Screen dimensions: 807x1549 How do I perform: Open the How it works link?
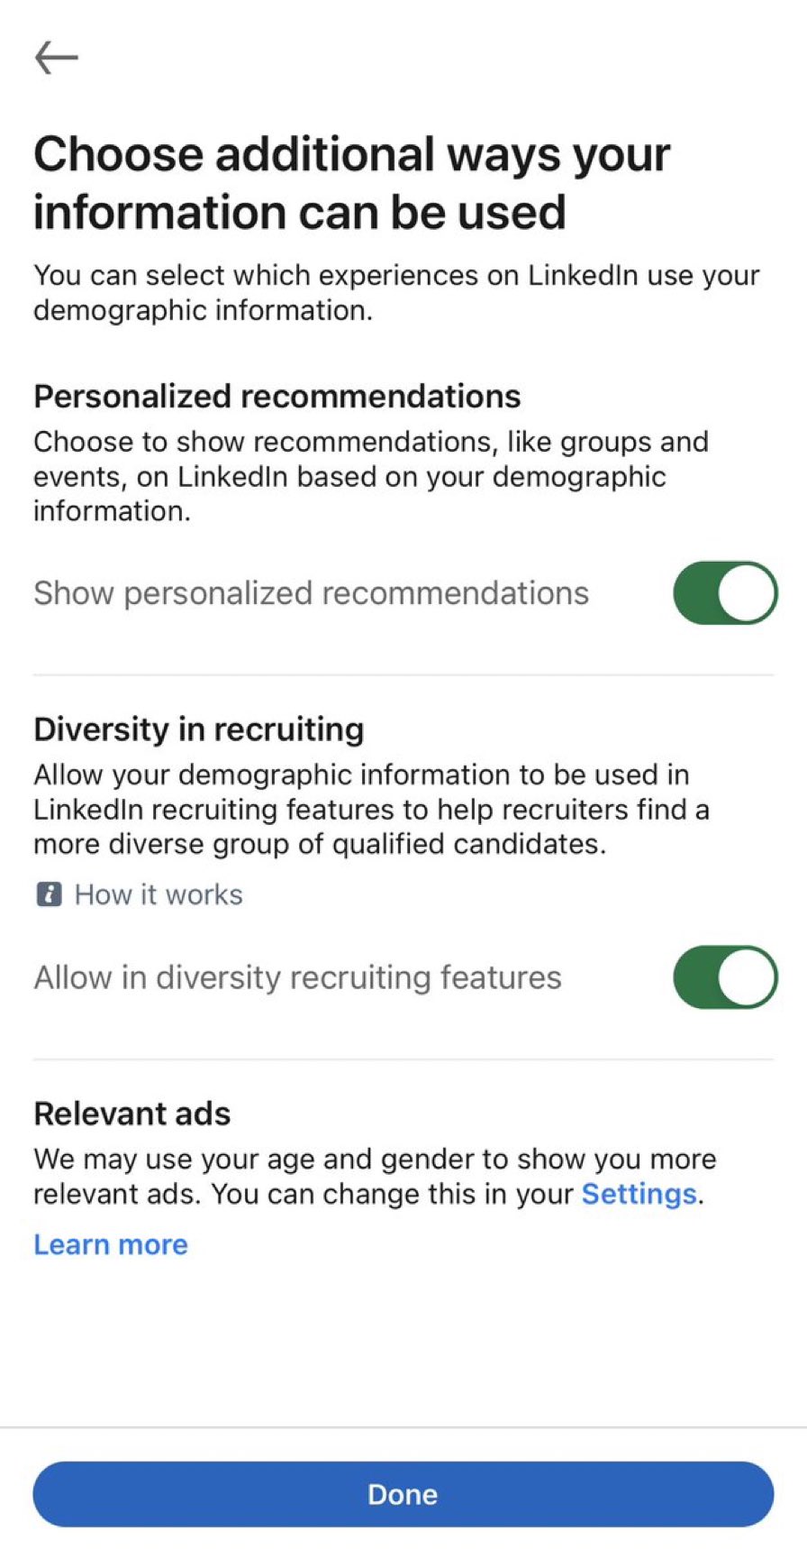(x=159, y=894)
